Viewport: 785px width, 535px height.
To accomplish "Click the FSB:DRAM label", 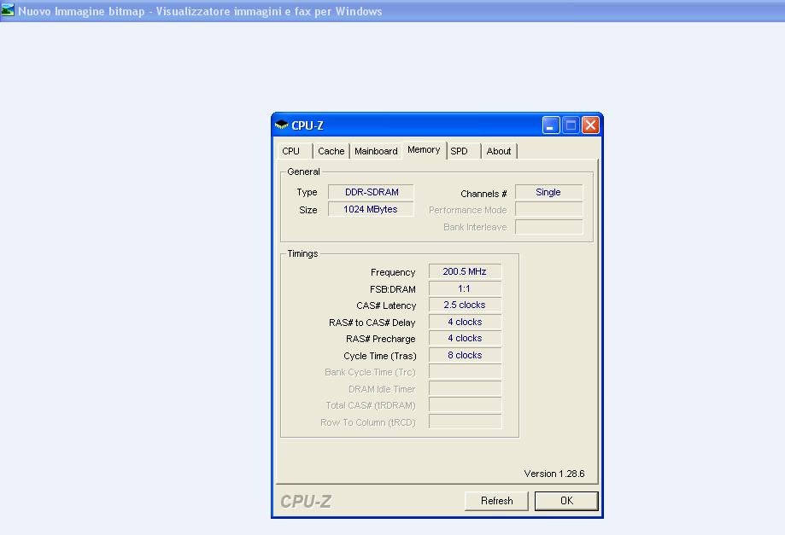I will [x=393, y=289].
